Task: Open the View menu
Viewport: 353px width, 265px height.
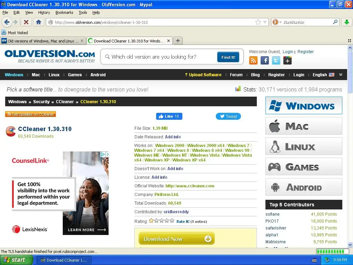Action: tap(29, 12)
